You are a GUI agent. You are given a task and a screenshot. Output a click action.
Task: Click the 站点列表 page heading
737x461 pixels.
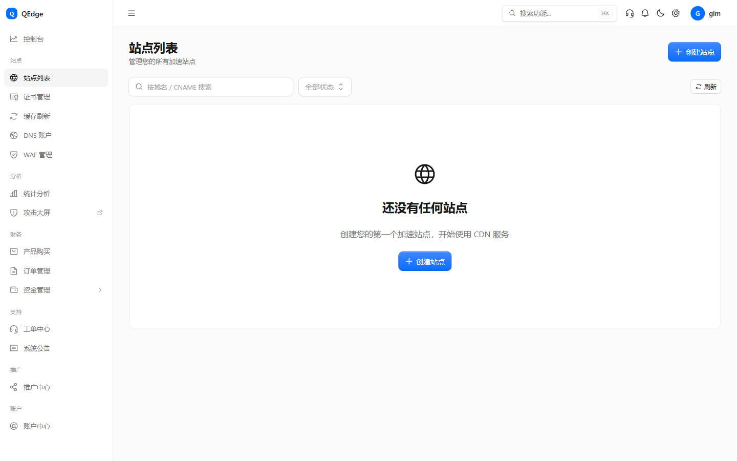(x=153, y=48)
